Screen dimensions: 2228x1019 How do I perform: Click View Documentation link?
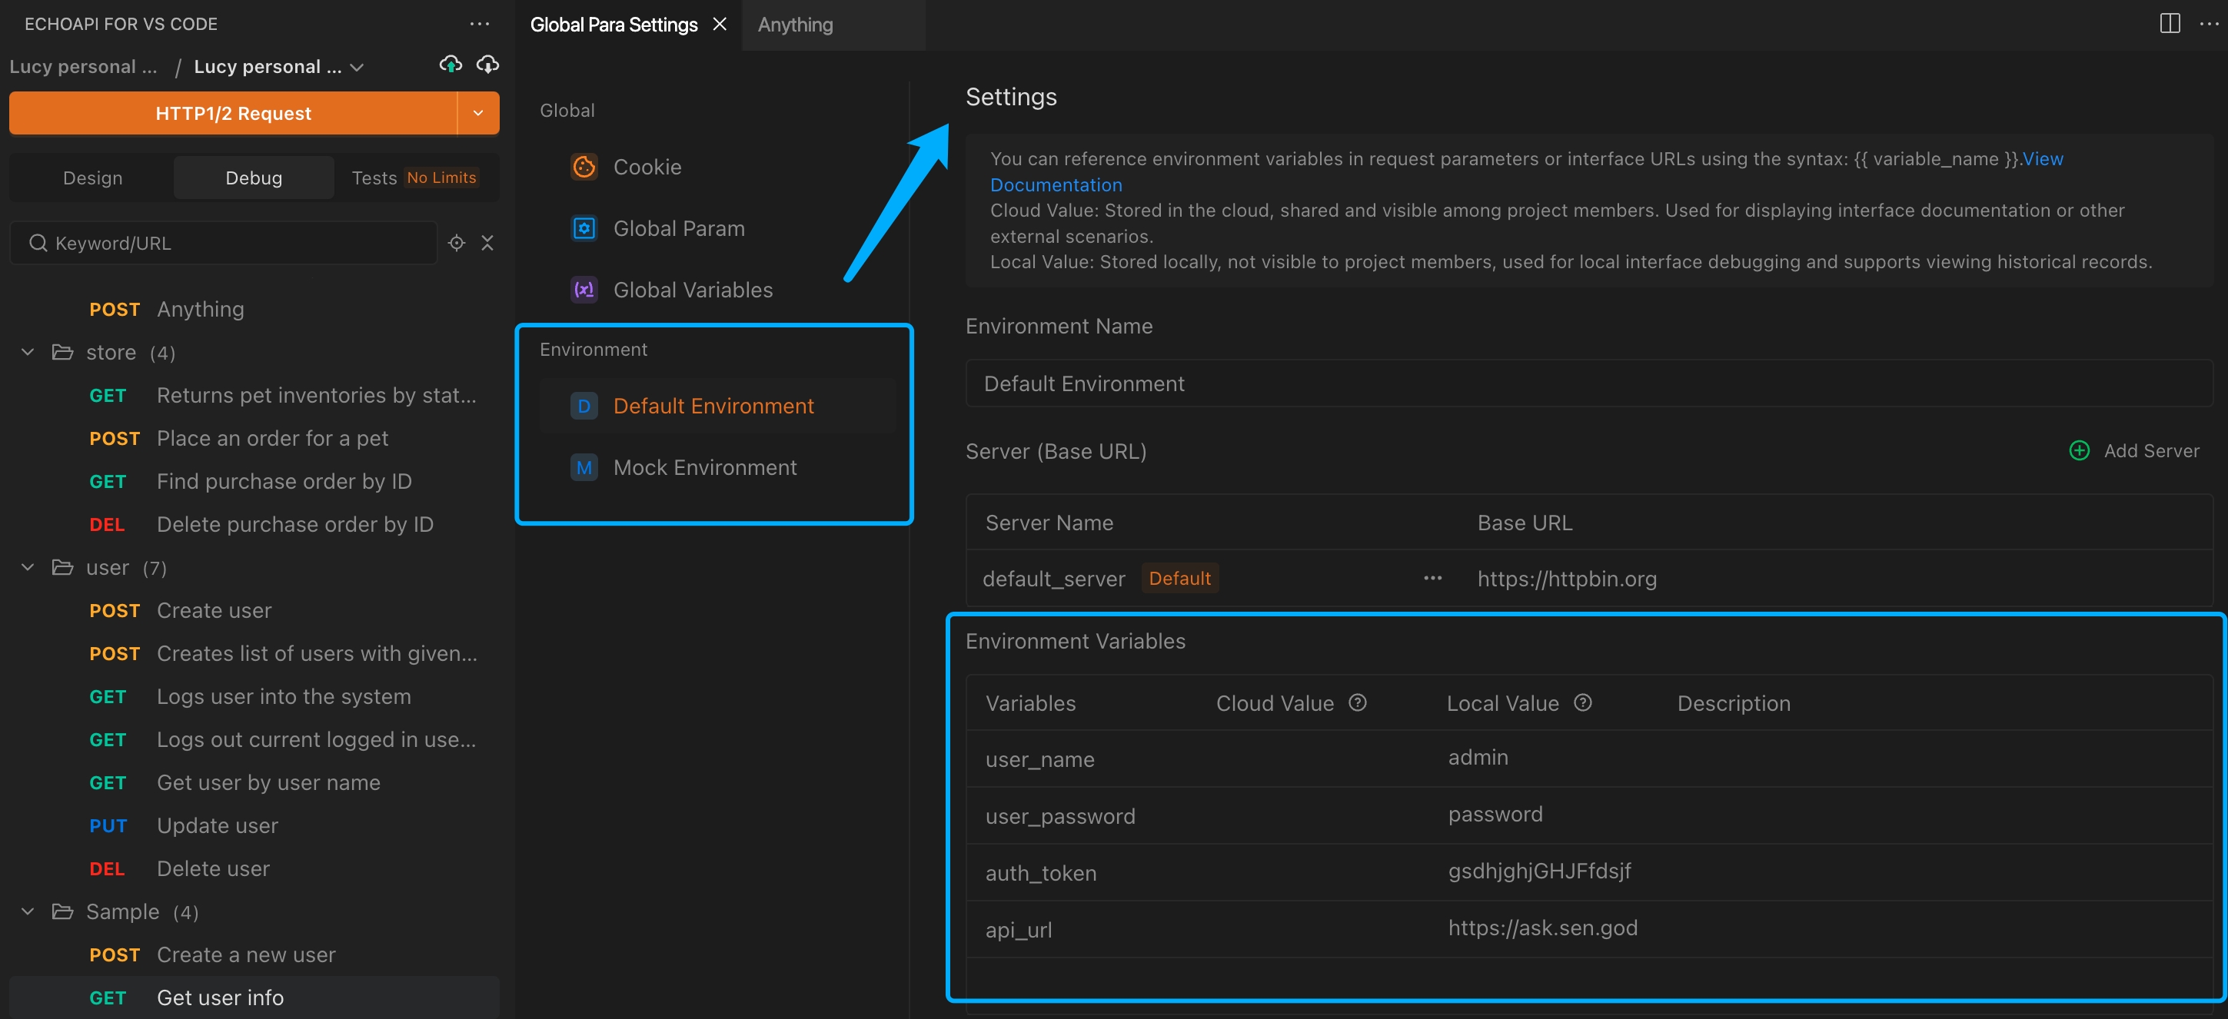coord(1056,184)
